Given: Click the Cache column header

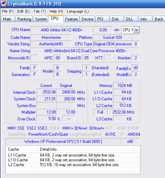Looking at the screenshot, I should tap(22, 149).
